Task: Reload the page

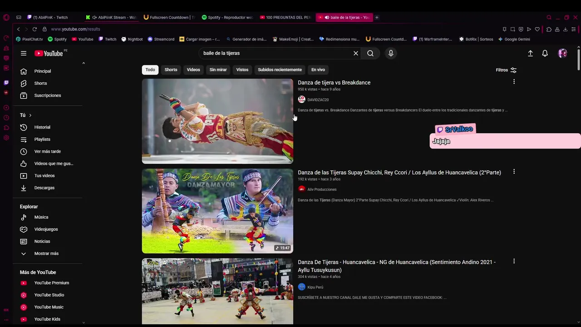Action: (34, 29)
